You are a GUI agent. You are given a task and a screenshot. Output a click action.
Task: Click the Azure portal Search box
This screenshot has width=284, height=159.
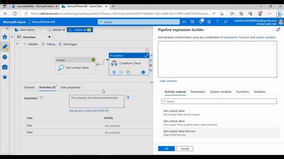pyautogui.click(x=138, y=22)
